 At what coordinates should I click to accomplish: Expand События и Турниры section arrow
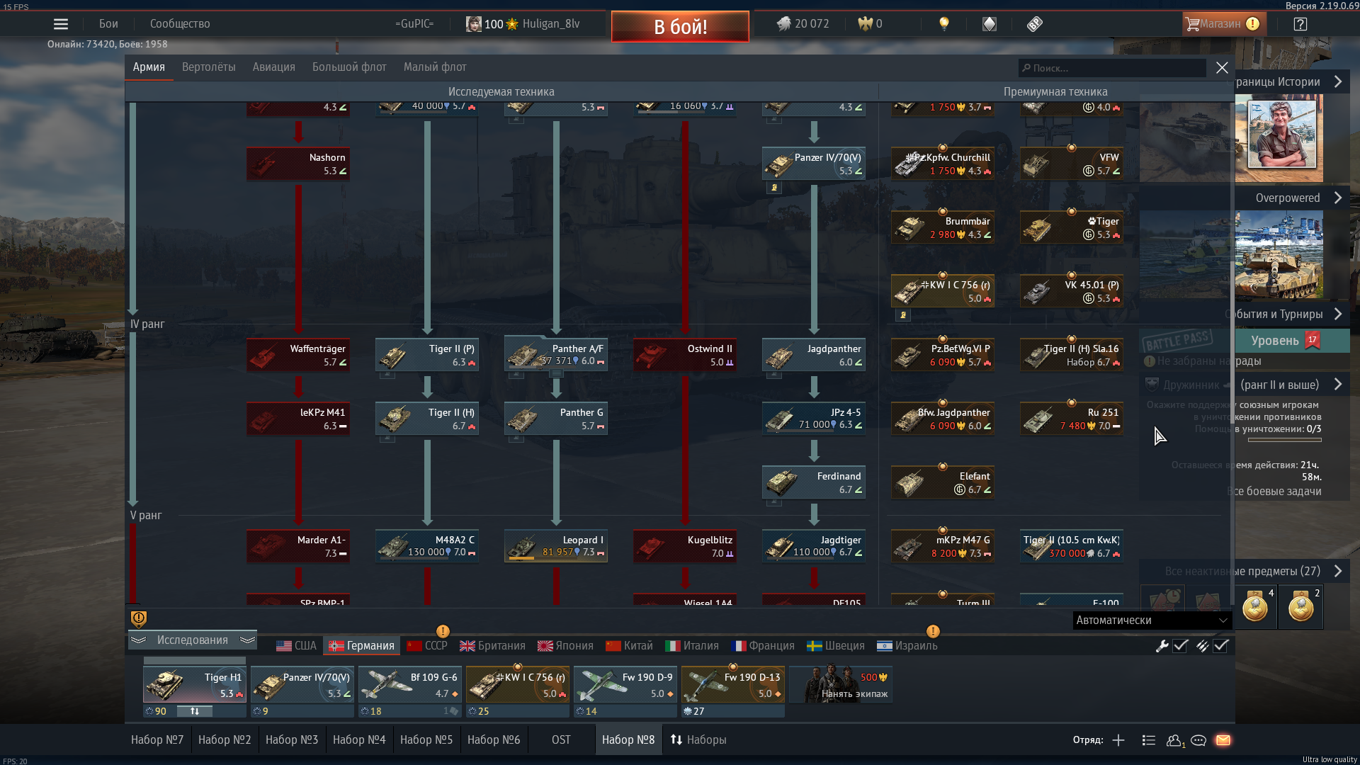(1338, 314)
